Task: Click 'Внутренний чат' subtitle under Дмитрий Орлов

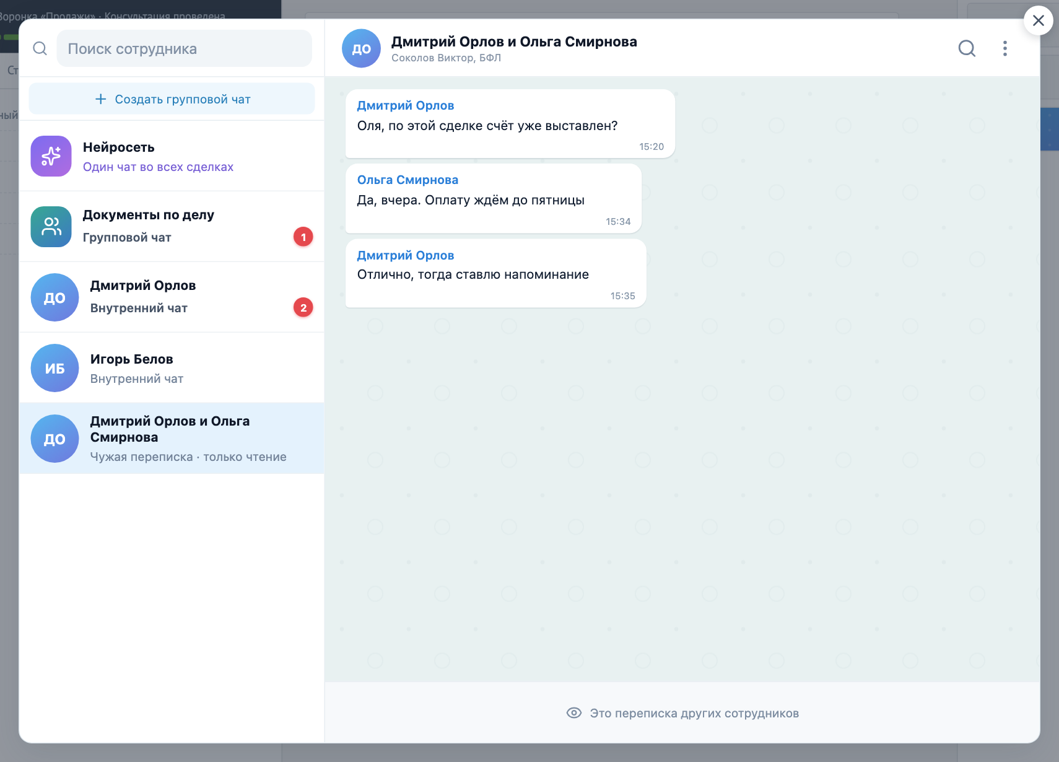Action: coord(139,308)
